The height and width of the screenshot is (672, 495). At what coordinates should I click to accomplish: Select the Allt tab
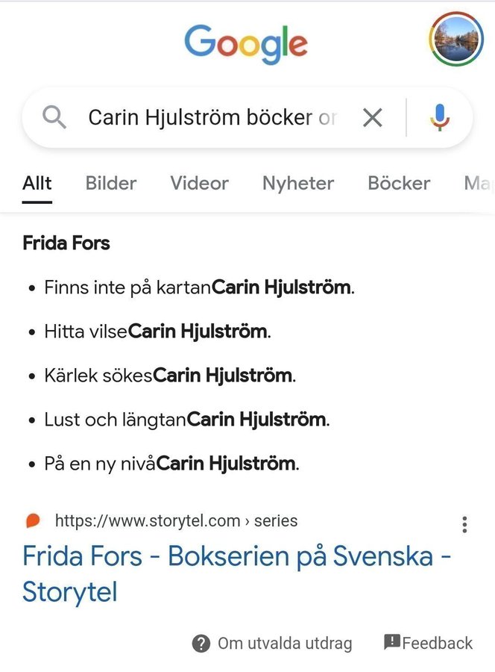click(x=37, y=183)
